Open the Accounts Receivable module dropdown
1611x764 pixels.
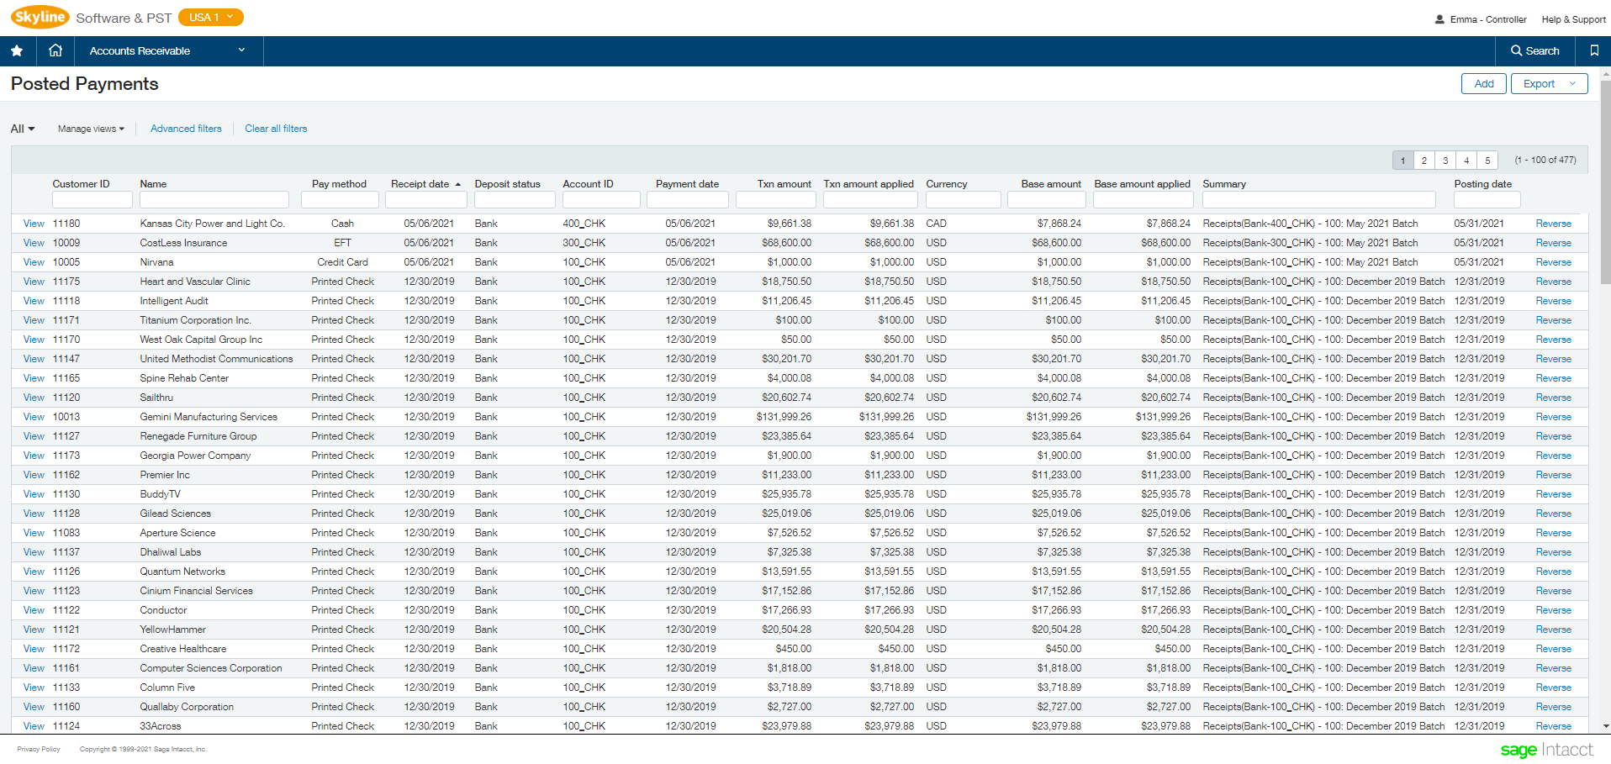pyautogui.click(x=168, y=50)
